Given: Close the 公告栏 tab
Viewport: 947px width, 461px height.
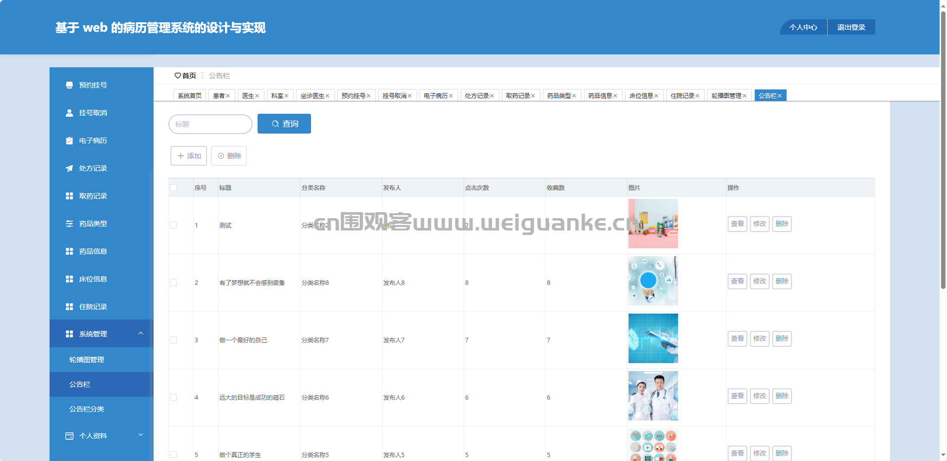Looking at the screenshot, I should [x=780, y=96].
